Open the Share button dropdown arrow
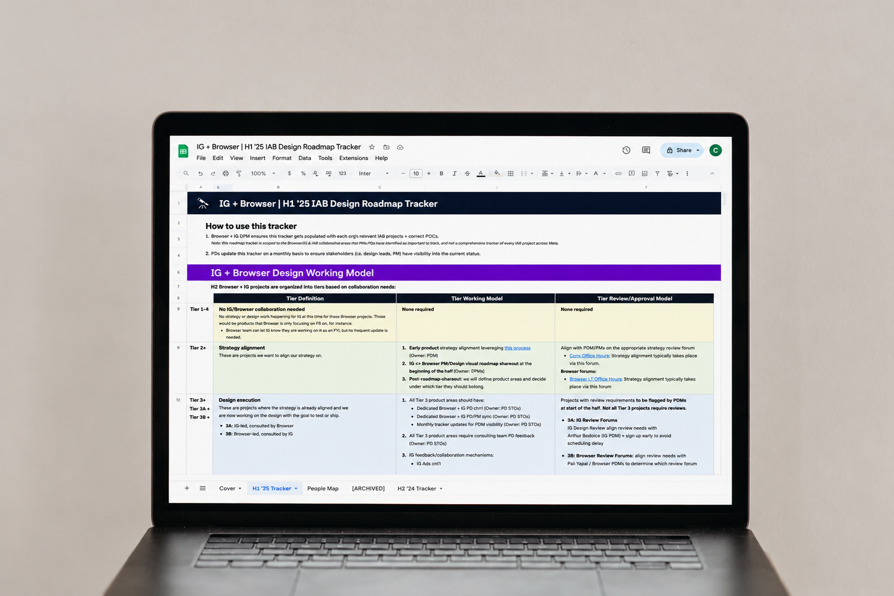This screenshot has width=894, height=596. [x=698, y=150]
